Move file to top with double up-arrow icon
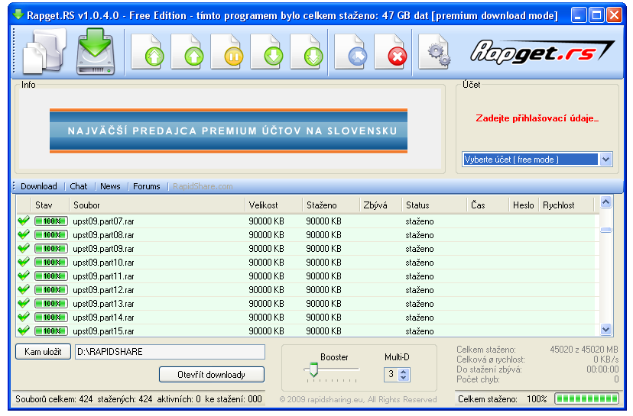This screenshot has height=416, width=633. 148,52
